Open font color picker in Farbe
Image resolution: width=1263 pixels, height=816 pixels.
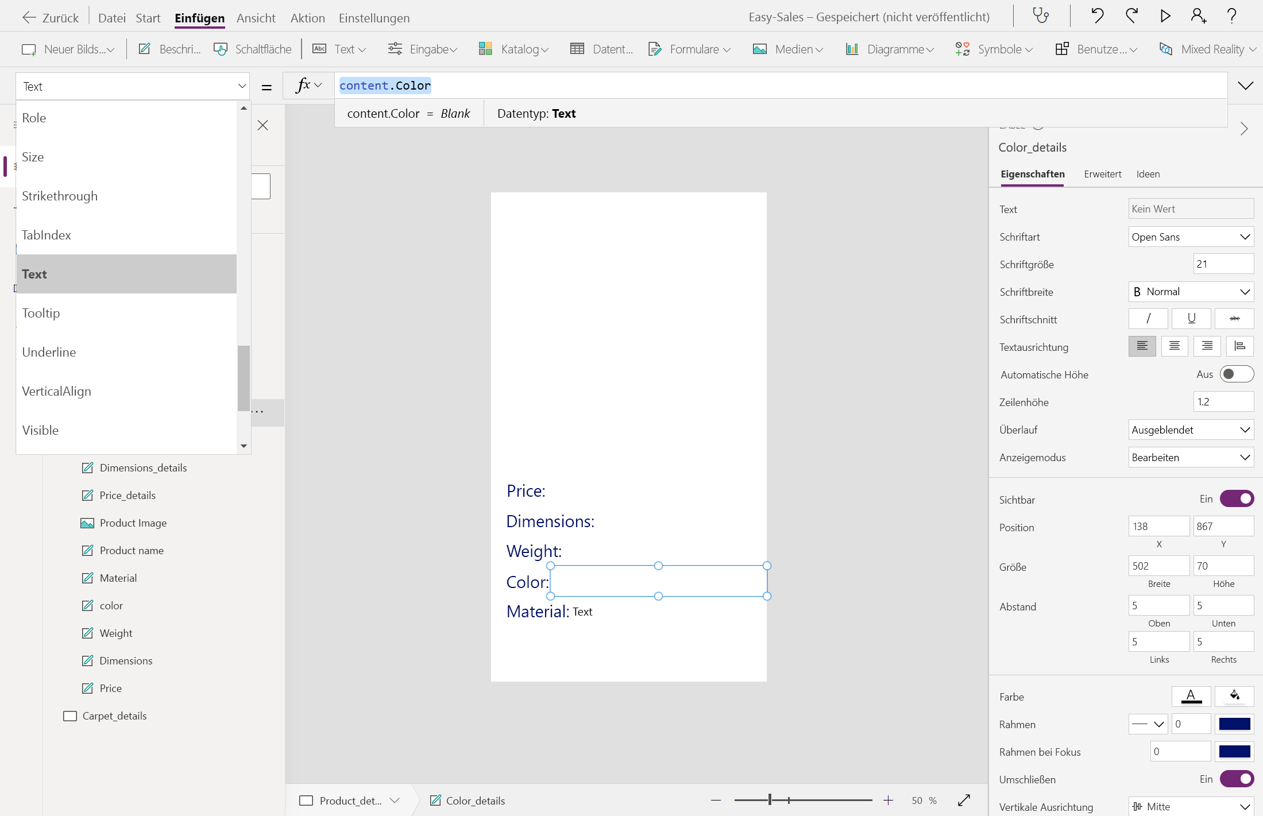pyautogui.click(x=1191, y=697)
